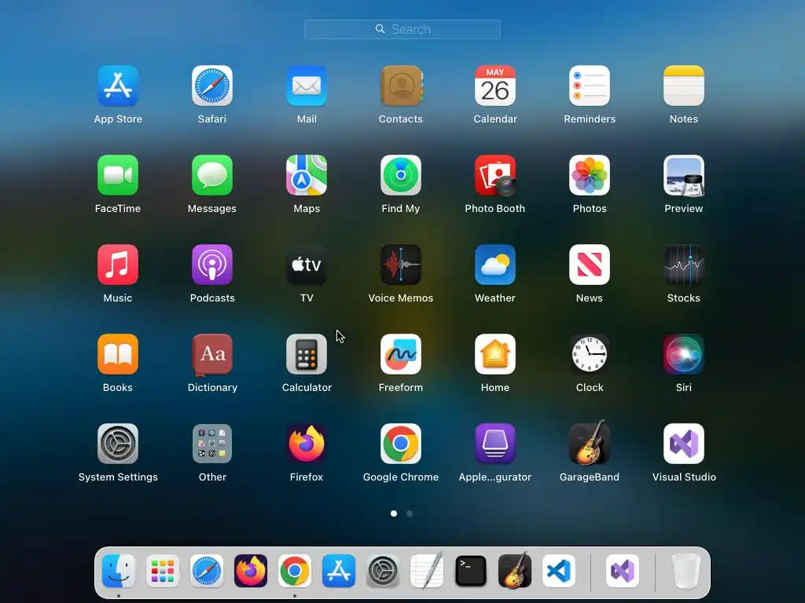805x603 pixels.
Task: Open the Photos app
Action: point(590,175)
